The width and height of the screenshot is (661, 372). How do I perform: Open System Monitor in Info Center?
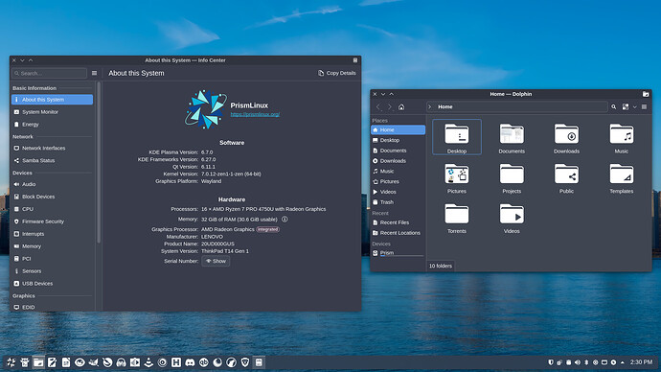click(x=53, y=112)
